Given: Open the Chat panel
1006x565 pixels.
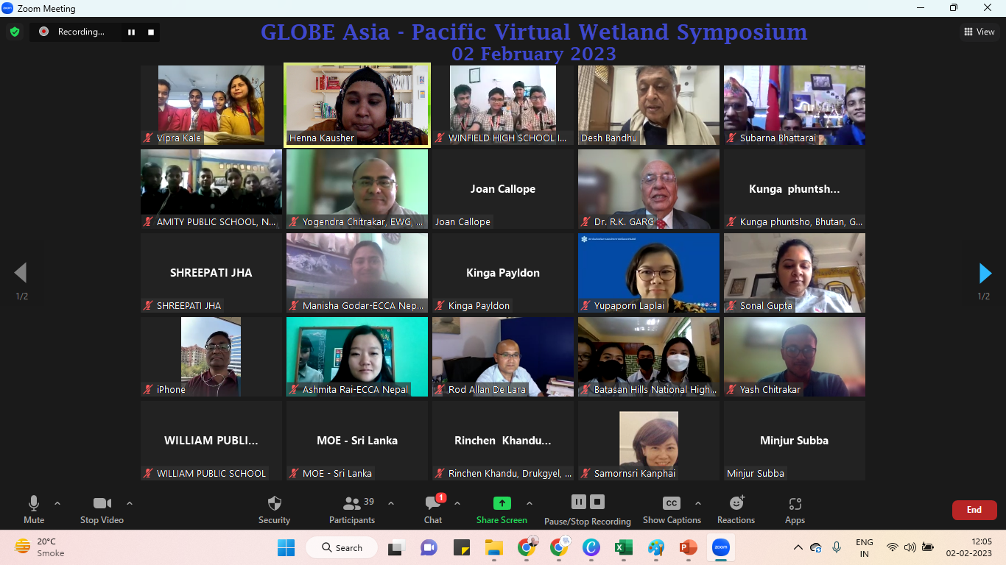Looking at the screenshot, I should [433, 504].
